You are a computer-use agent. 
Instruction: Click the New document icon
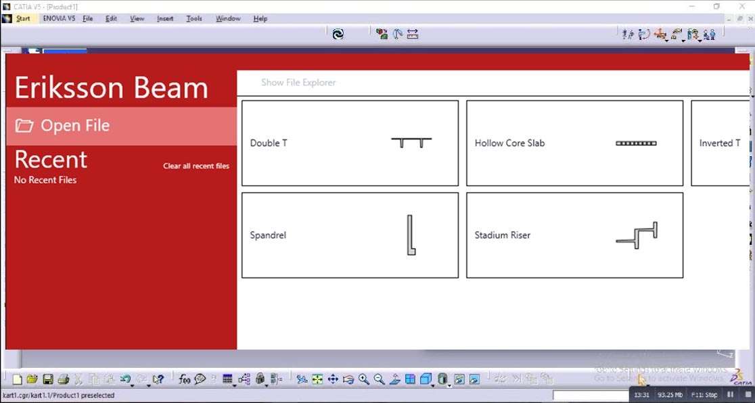(x=18, y=379)
